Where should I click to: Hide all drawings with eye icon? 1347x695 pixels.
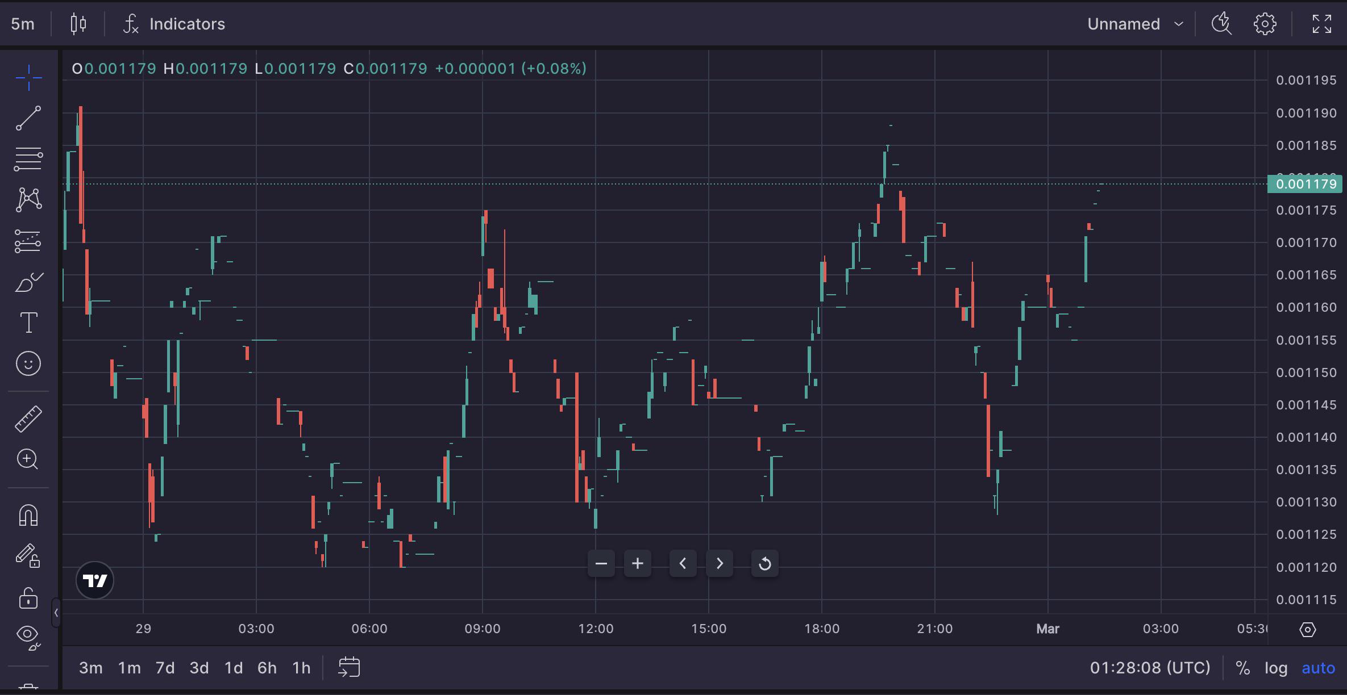(x=27, y=635)
